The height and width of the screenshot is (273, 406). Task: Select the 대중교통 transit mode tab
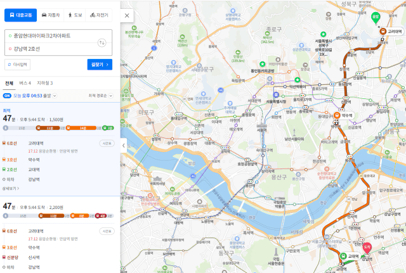(20, 15)
